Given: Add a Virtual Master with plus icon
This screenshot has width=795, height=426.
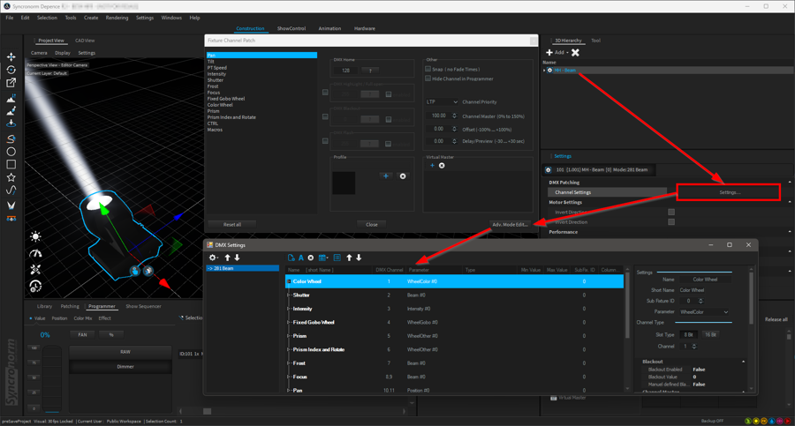Looking at the screenshot, I should tap(432, 166).
